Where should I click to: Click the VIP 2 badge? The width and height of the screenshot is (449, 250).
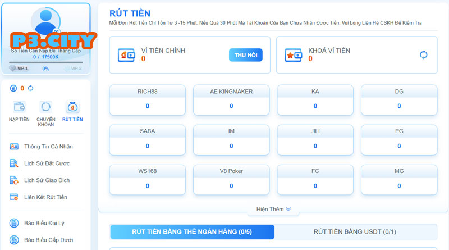tap(73, 69)
